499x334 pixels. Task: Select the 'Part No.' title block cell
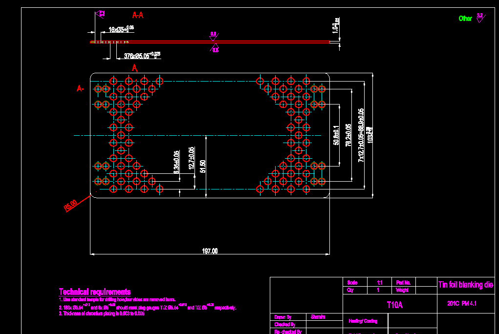(x=404, y=283)
